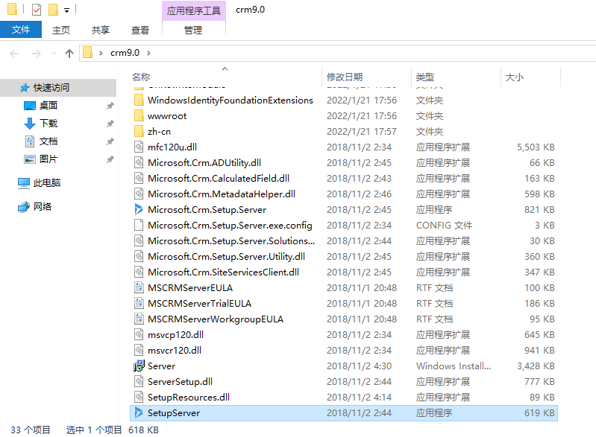Click the mfc120u.dll file icon

pos(139,147)
